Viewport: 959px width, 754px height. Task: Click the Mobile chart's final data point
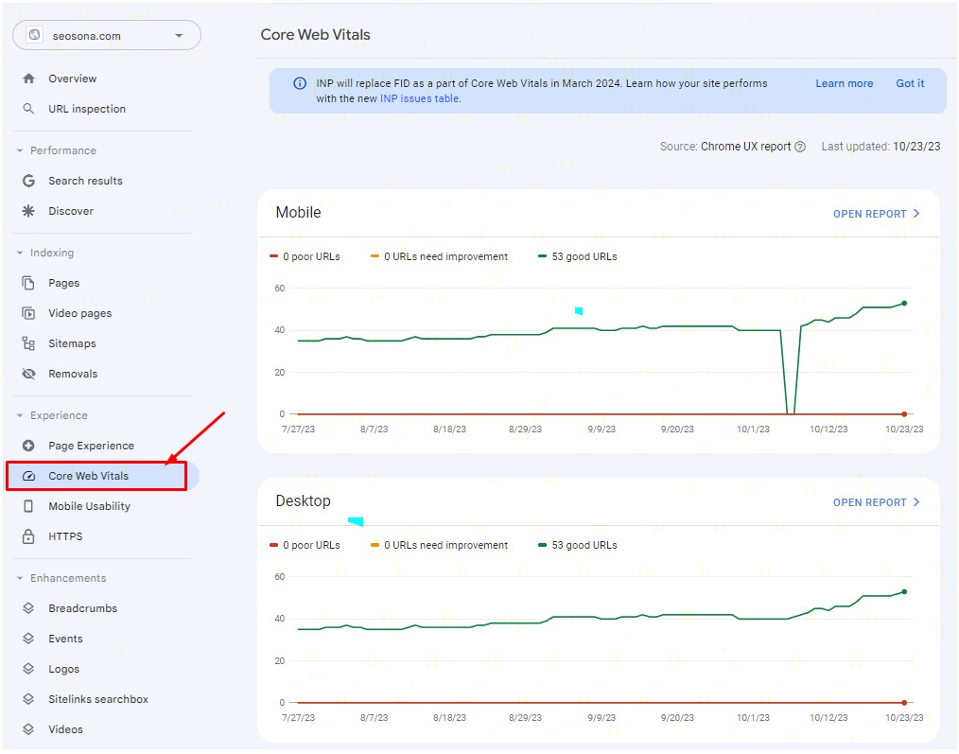point(904,303)
